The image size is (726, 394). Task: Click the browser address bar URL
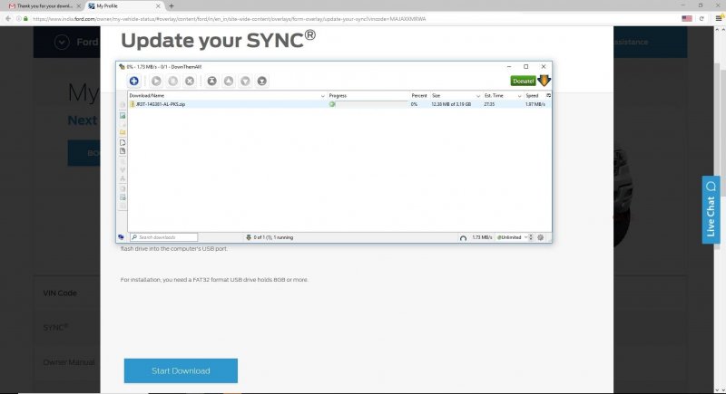229,19
